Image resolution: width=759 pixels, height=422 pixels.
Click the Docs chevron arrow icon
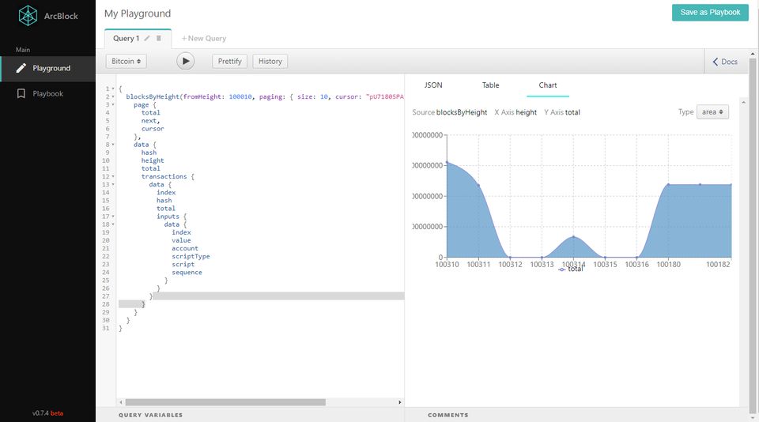716,62
